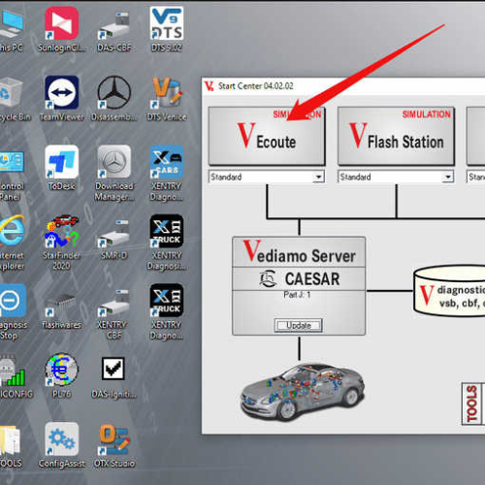Open the TOOLS vertical tab

coord(471,404)
